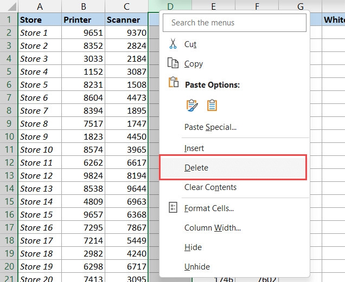Click the Paste Options clipboard icon
The width and height of the screenshot is (345, 282).
pyautogui.click(x=174, y=82)
